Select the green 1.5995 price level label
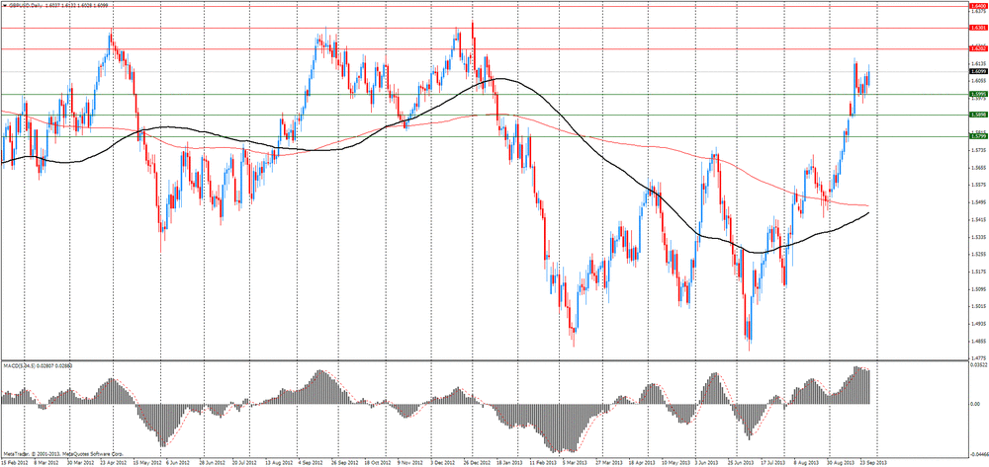This screenshot has width=989, height=467. (976, 94)
